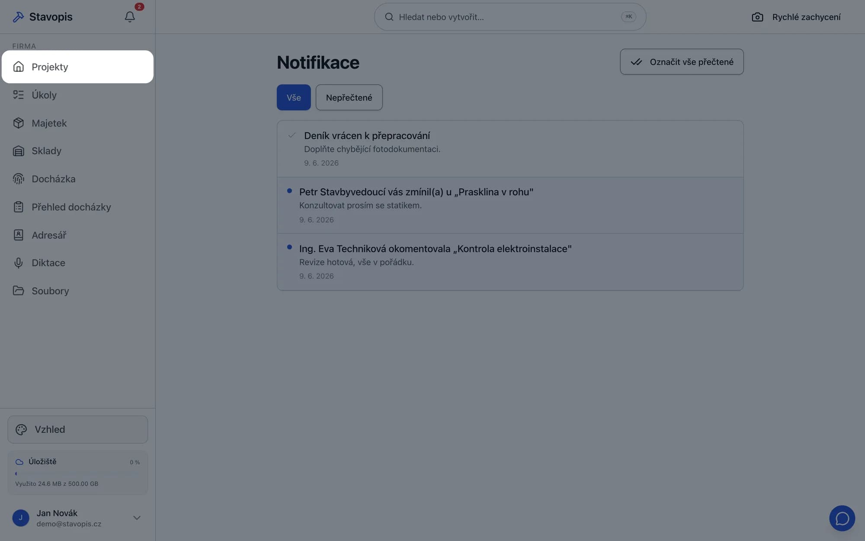
Task: Click the Docházka fingerprint icon
Action: [18, 179]
